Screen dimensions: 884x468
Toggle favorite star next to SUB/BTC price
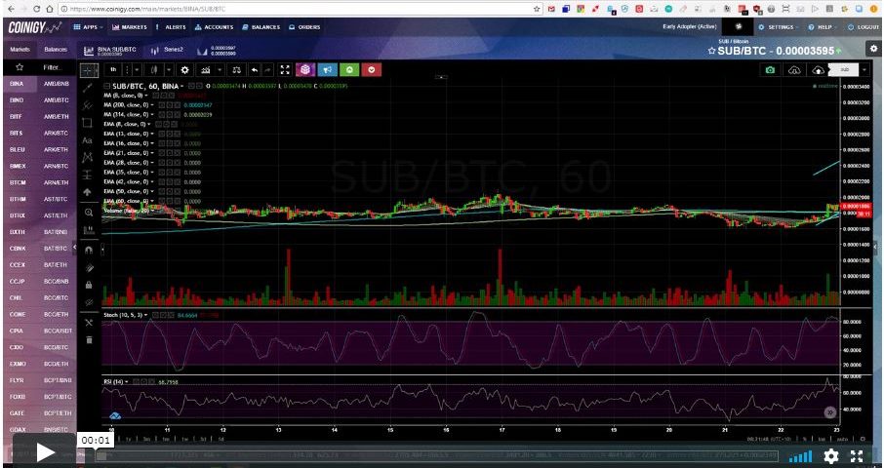pyautogui.click(x=710, y=51)
